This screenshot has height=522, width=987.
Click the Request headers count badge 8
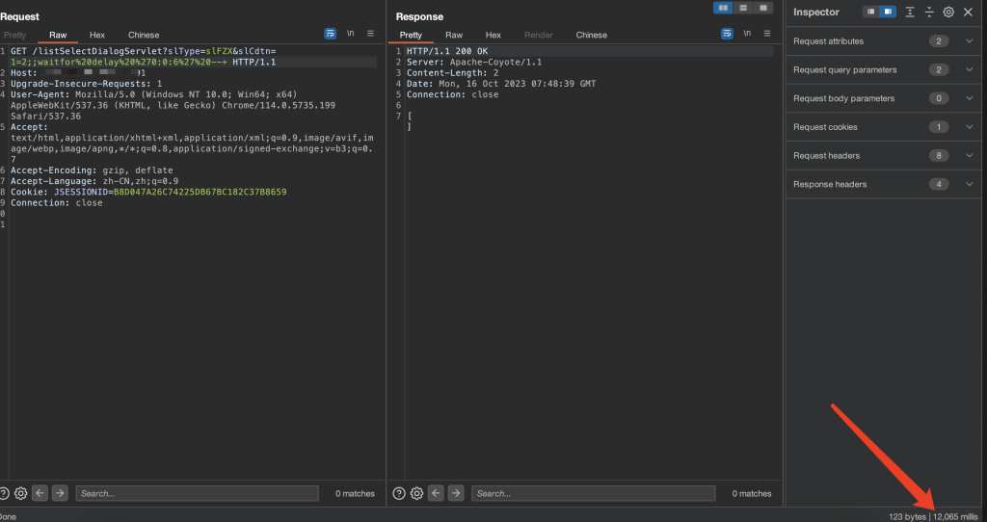click(939, 155)
